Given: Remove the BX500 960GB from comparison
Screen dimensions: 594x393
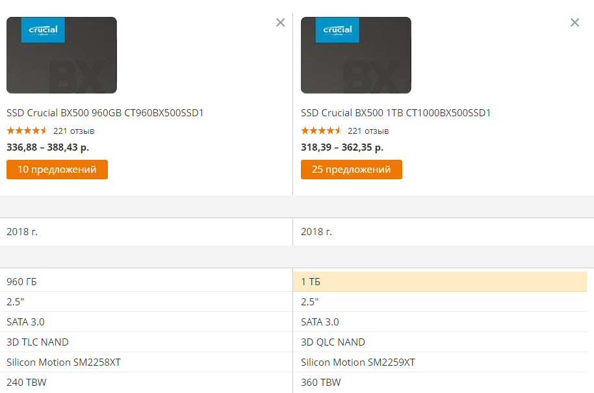Looking at the screenshot, I should point(280,23).
